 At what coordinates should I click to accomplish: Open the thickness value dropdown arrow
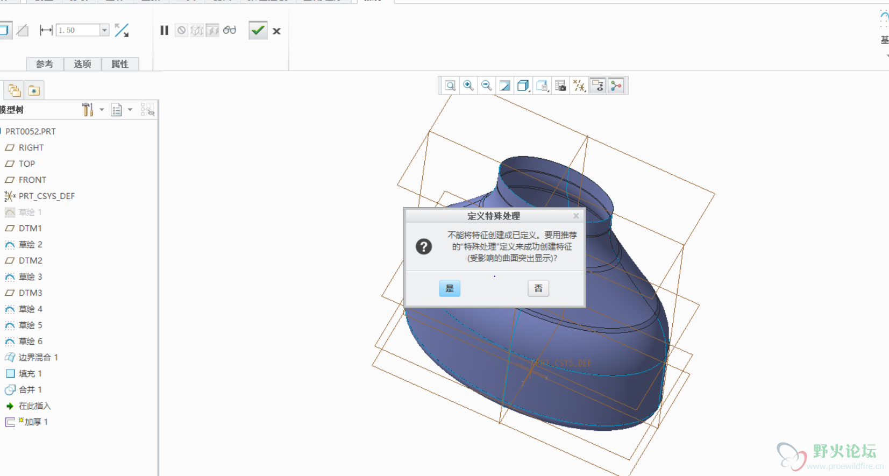point(104,30)
